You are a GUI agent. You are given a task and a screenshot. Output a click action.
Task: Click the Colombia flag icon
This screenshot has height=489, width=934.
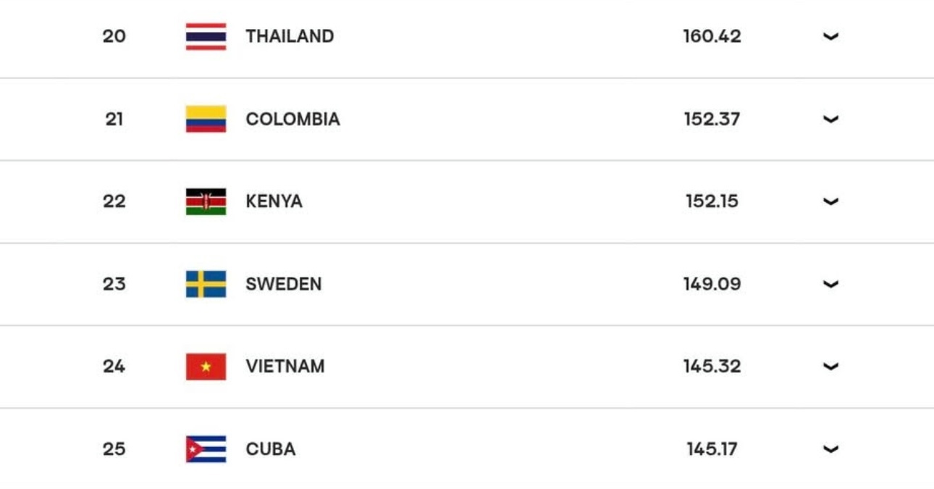(206, 119)
